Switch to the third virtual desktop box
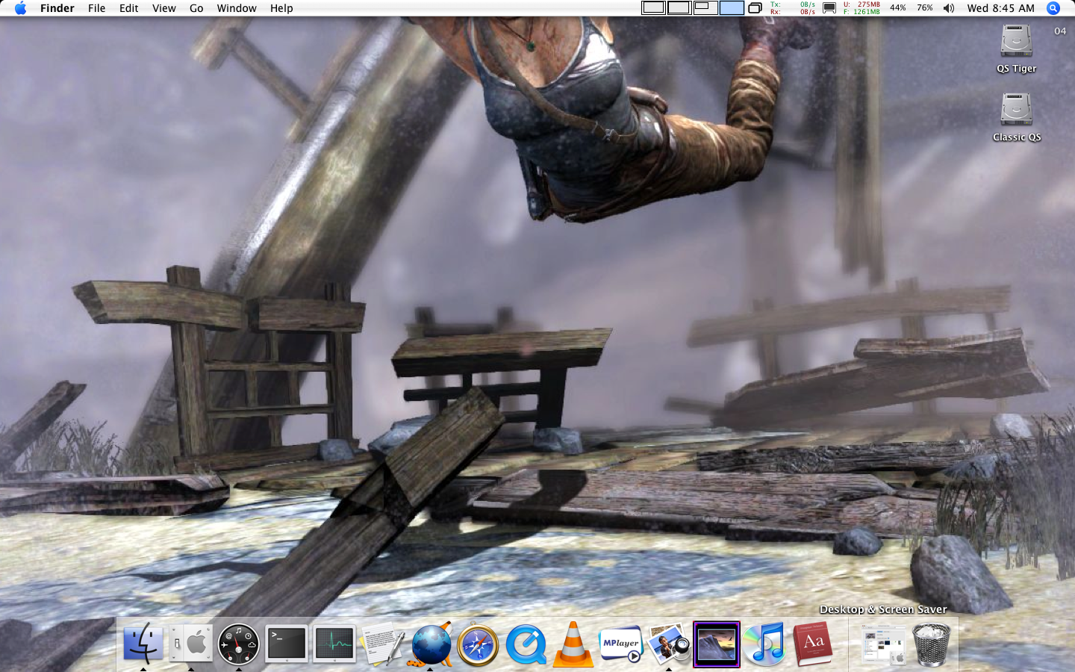 (x=705, y=8)
